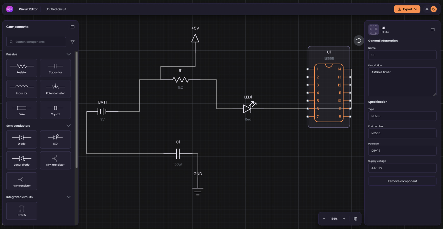Click the 139% zoom level
The image size is (443, 229).
[x=334, y=219]
